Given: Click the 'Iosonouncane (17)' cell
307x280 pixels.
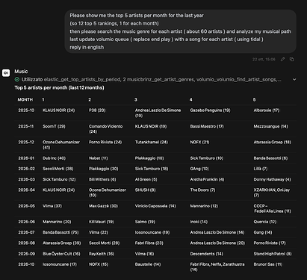Looking at the screenshot, I should coord(60,264).
